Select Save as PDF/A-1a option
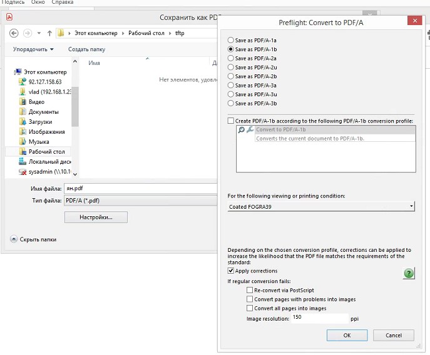Viewport: 430px width, 355px height. tap(230, 40)
